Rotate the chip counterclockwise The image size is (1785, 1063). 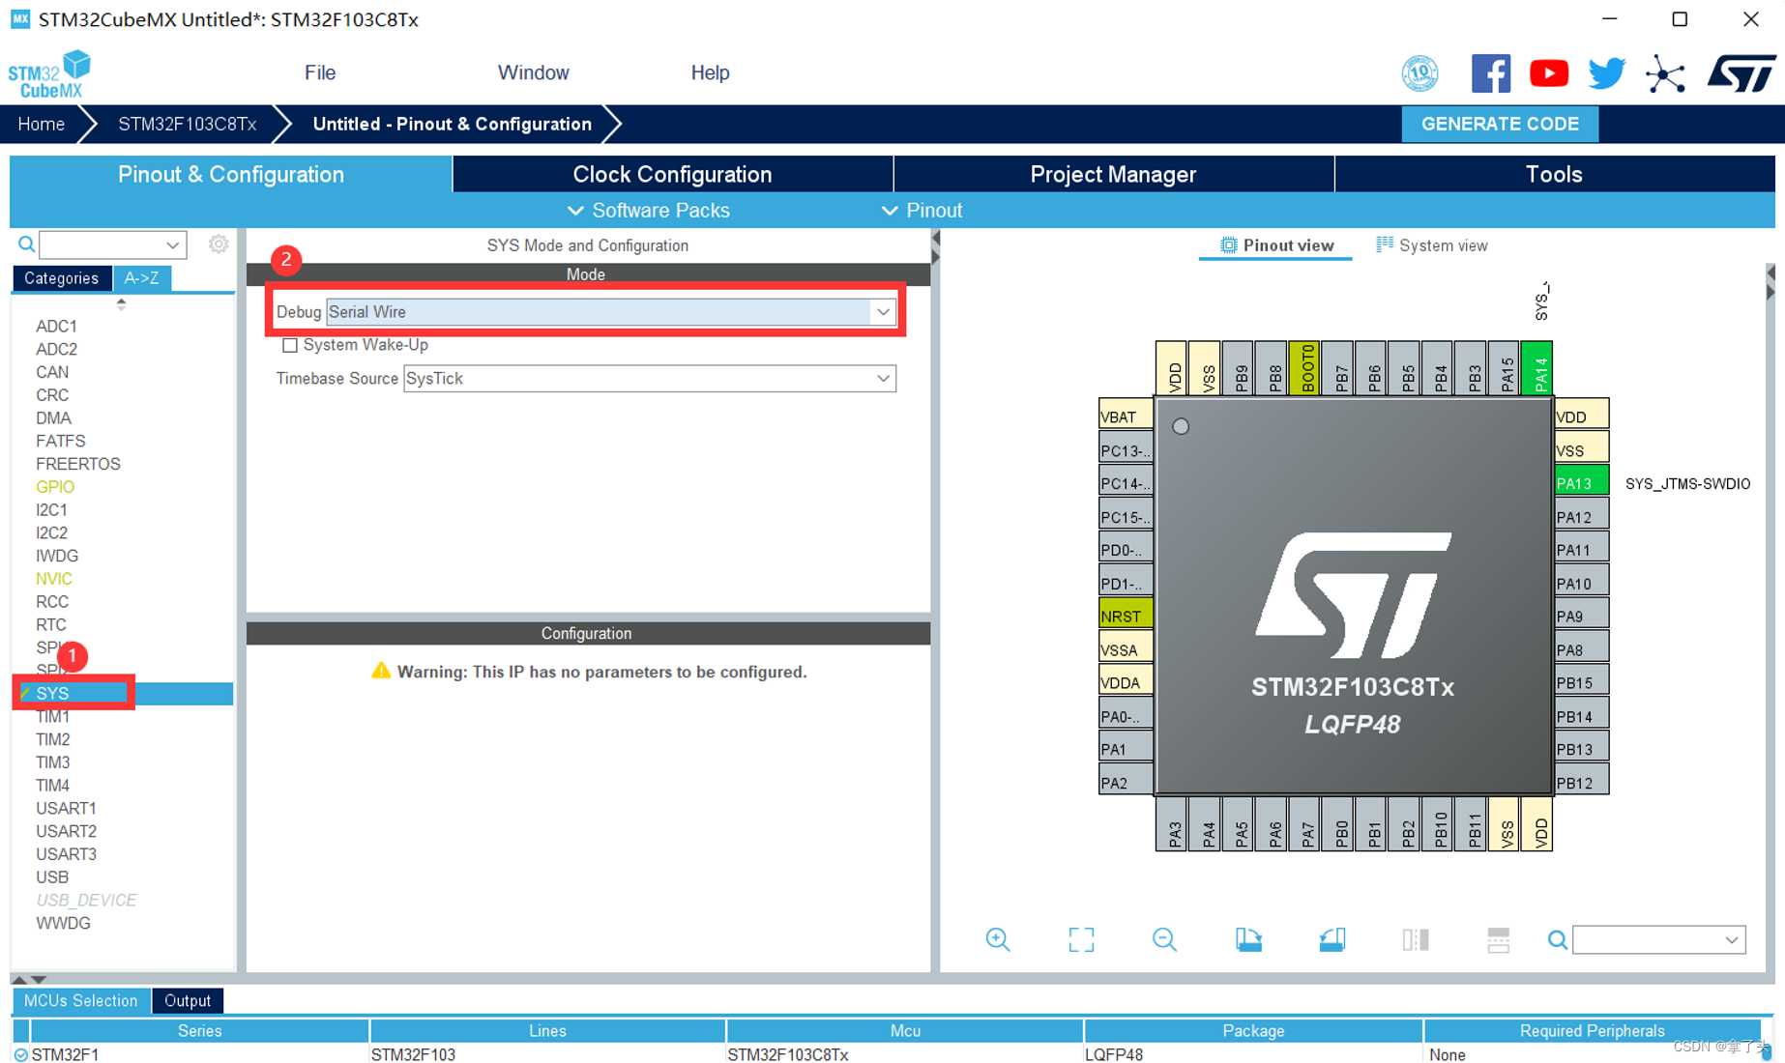click(x=1332, y=939)
